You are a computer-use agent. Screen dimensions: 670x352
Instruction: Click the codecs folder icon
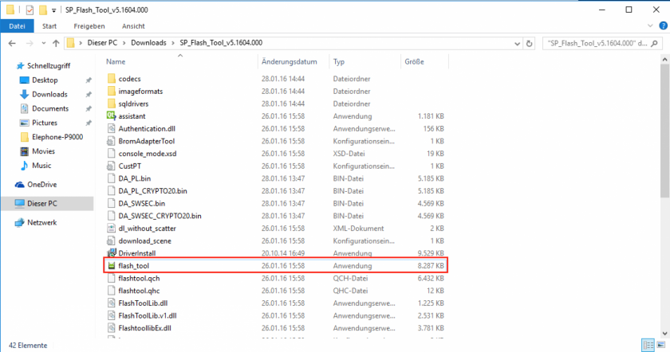coord(111,79)
